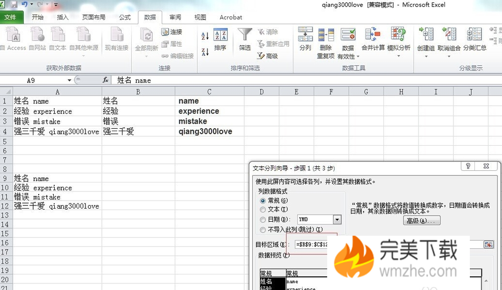Import data from web (自网站)

point(37,39)
